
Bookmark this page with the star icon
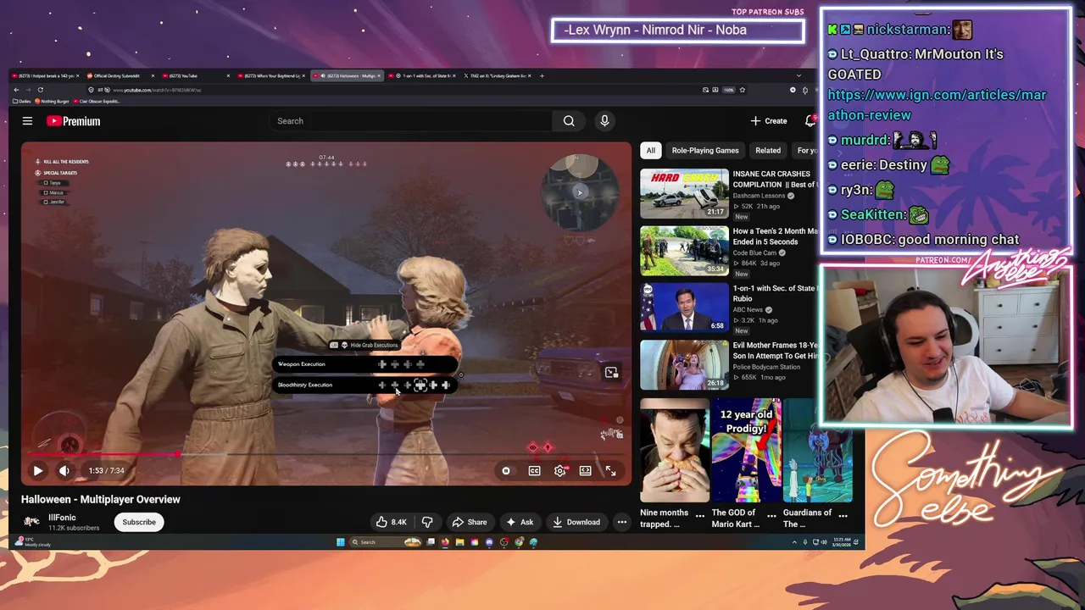click(x=742, y=90)
